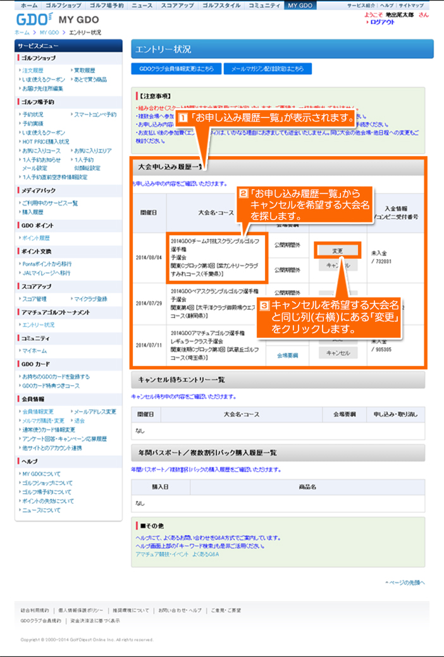Open アンケート回答・キャンペーン応募履歴 link
This screenshot has height=657, width=444.
click(64, 439)
